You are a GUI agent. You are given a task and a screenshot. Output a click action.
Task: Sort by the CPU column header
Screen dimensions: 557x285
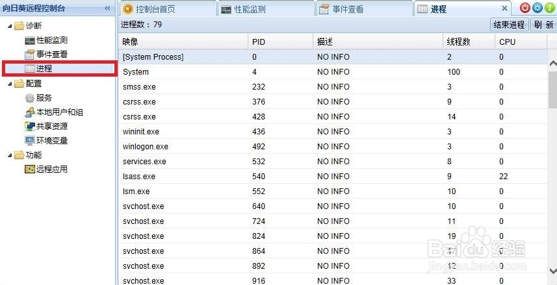(521, 42)
